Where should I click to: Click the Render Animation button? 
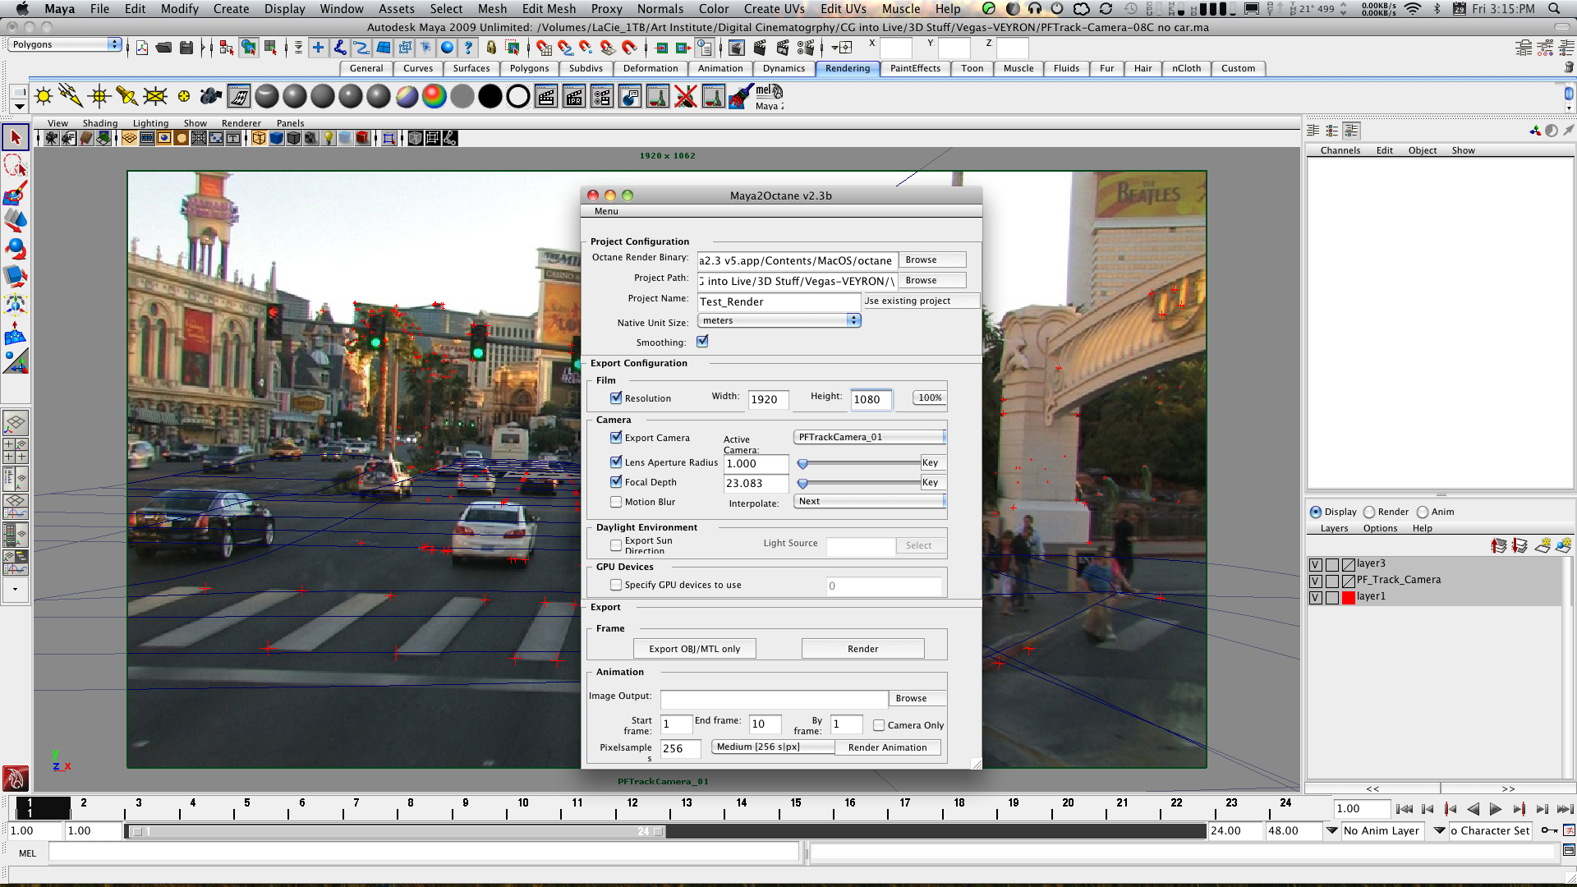(x=887, y=747)
